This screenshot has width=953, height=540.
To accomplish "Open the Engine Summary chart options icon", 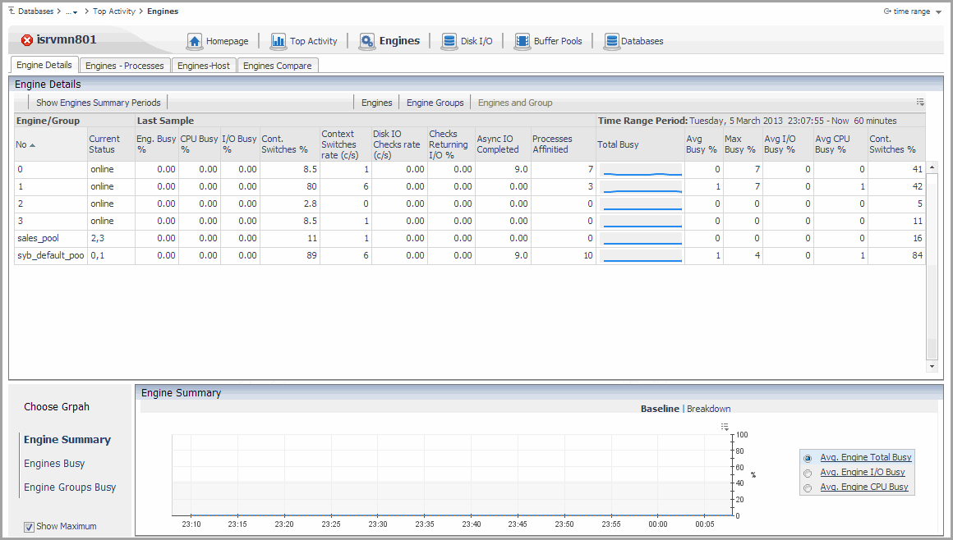I will click(725, 427).
